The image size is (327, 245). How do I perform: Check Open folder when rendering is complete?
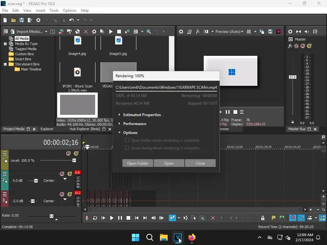tap(127, 140)
